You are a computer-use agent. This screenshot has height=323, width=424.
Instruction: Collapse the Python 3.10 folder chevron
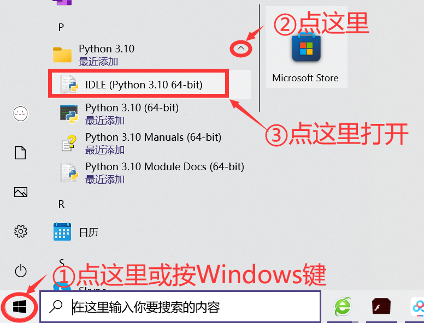(x=240, y=49)
